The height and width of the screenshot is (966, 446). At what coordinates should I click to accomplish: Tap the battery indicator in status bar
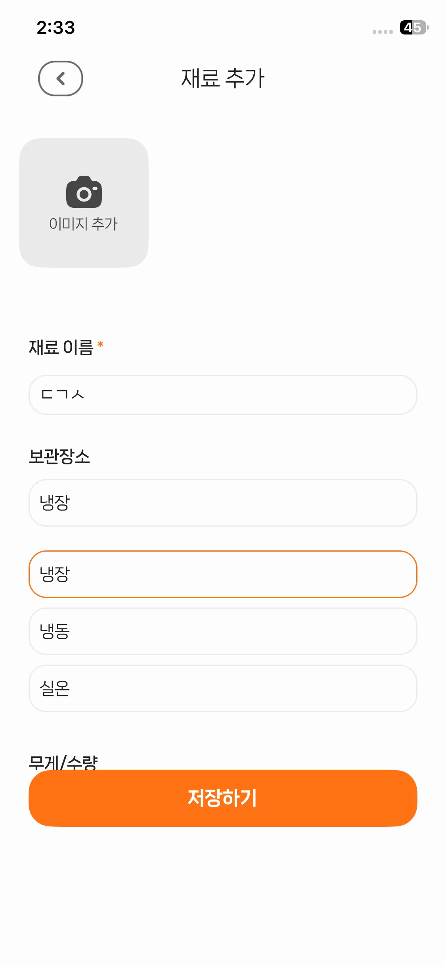pos(414,28)
